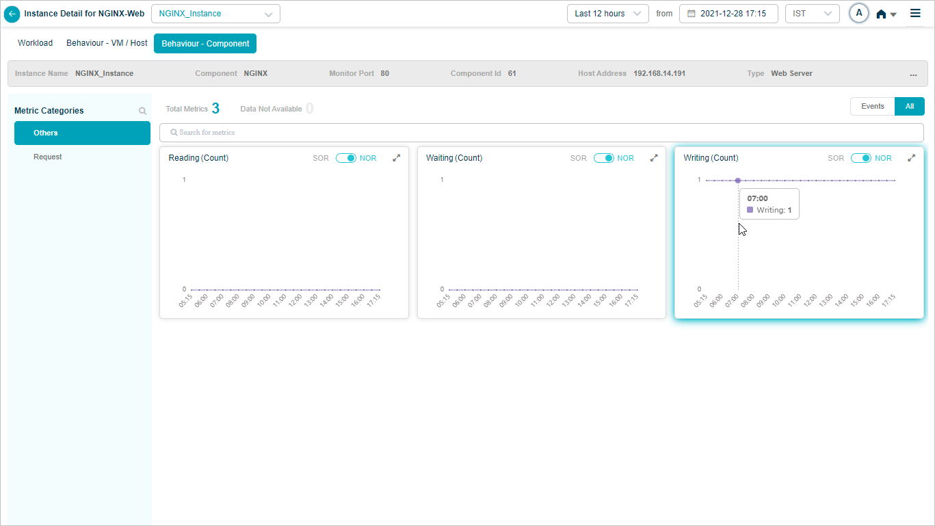Screen dimensions: 935x526
Task: Toggle SOR/NOR switch on Reading chart
Action: [x=346, y=158]
